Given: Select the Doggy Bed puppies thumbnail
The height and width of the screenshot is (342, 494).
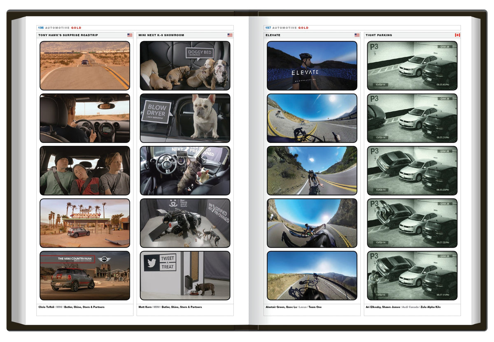Looking at the screenshot, I should tap(185, 66).
